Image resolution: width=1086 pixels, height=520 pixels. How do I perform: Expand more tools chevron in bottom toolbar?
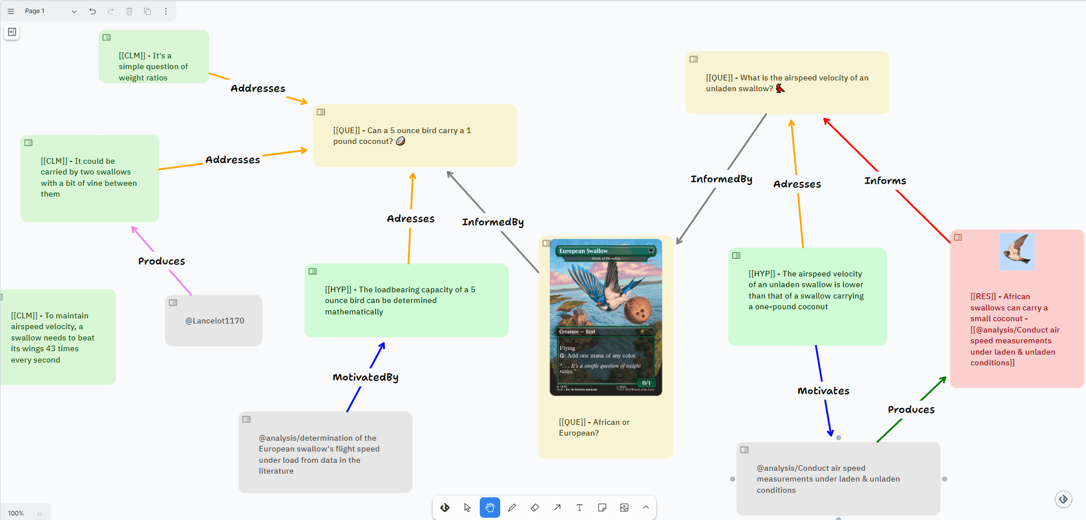pos(646,508)
